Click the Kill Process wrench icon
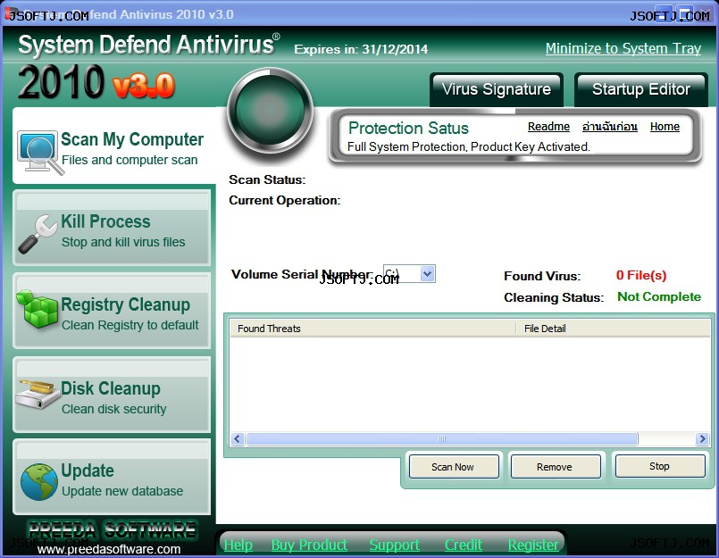The image size is (719, 558). coord(38,234)
